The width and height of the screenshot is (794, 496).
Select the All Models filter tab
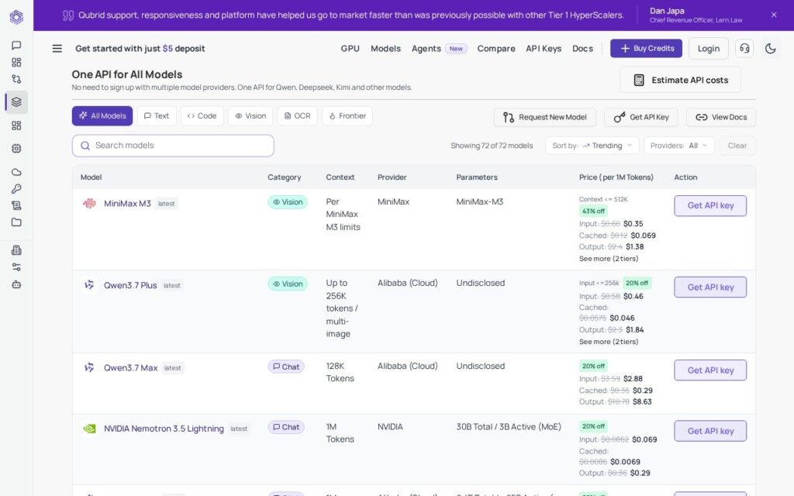coord(102,116)
